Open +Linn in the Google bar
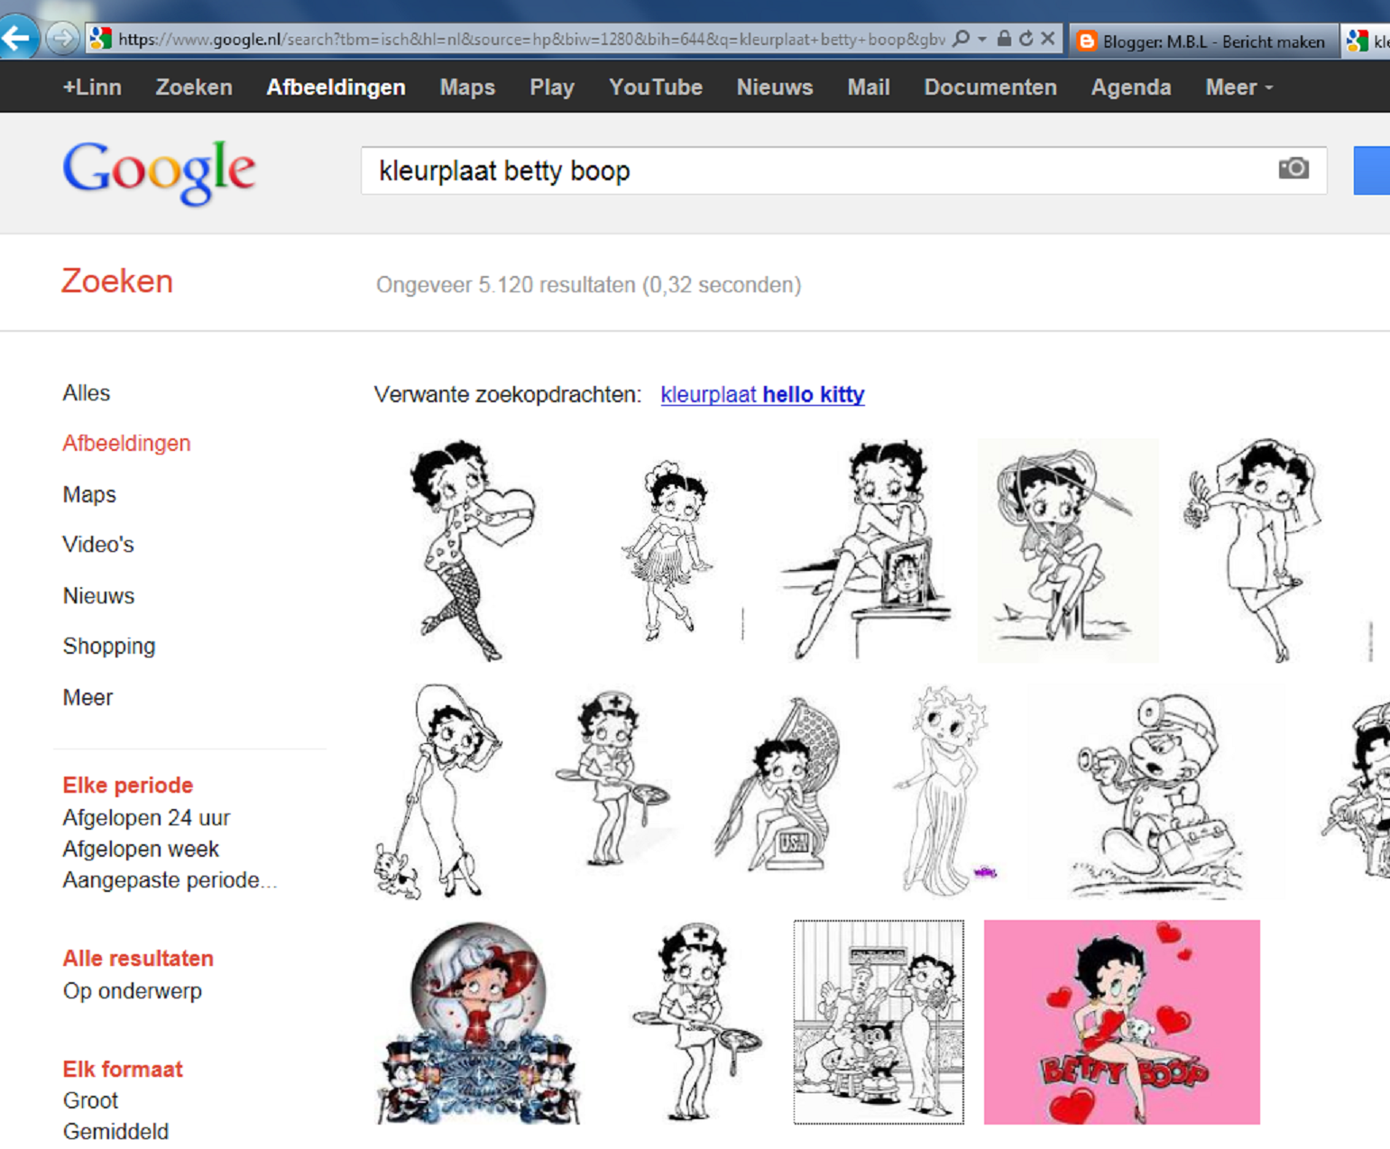 point(92,87)
